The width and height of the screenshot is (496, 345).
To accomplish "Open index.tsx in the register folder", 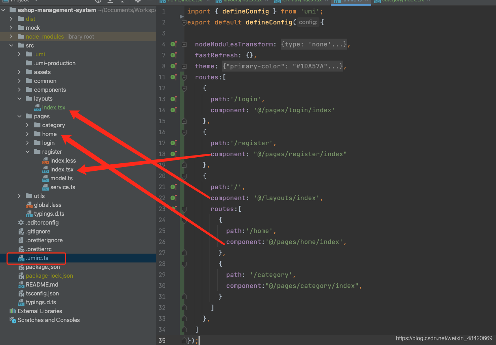I will coord(62,169).
